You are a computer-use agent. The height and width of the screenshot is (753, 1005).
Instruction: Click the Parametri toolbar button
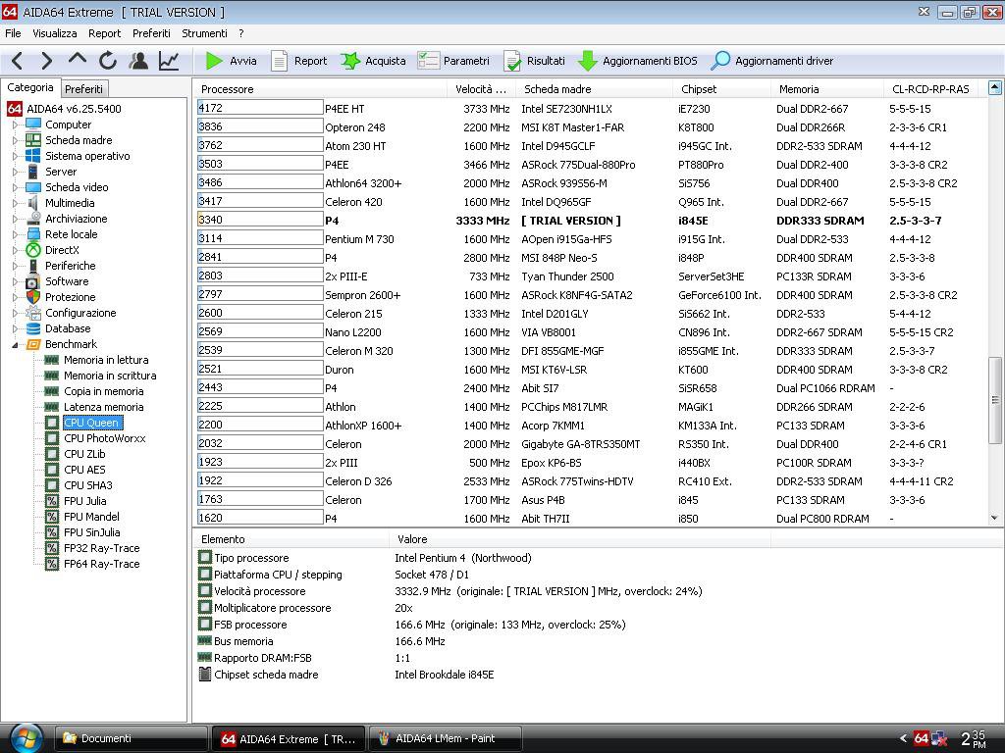coord(454,61)
